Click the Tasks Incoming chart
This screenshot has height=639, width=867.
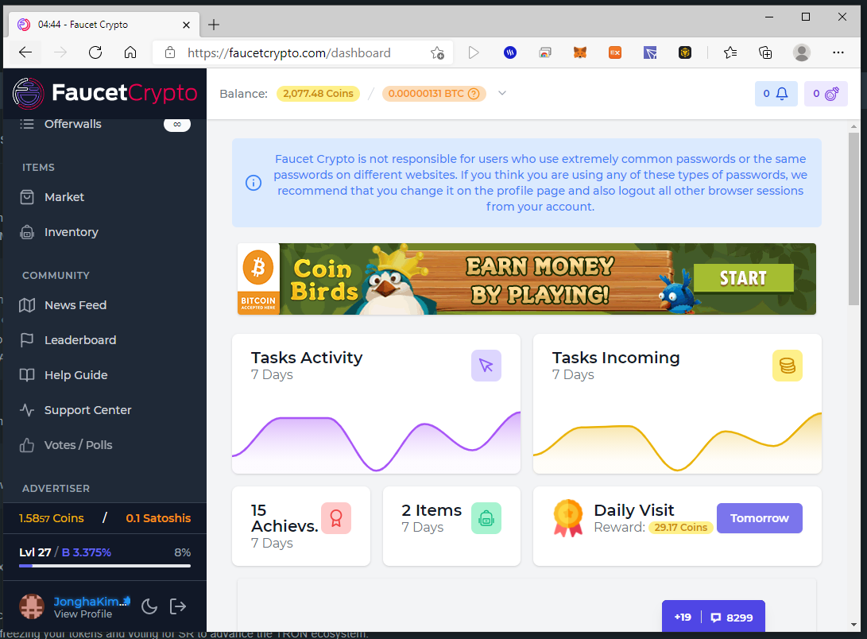tap(677, 442)
